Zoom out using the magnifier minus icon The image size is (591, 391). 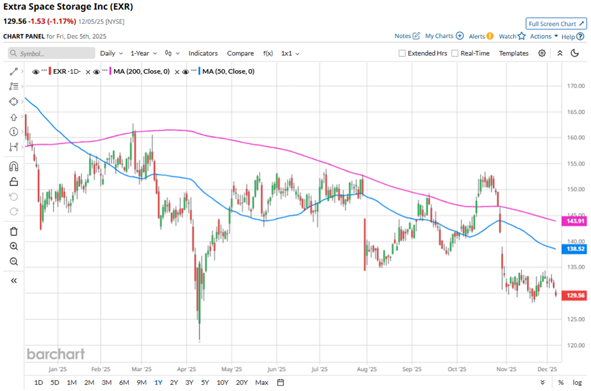tap(14, 262)
